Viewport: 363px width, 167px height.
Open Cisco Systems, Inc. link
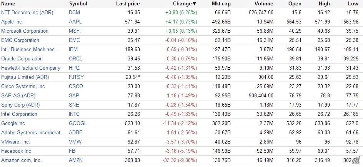(x=24, y=87)
